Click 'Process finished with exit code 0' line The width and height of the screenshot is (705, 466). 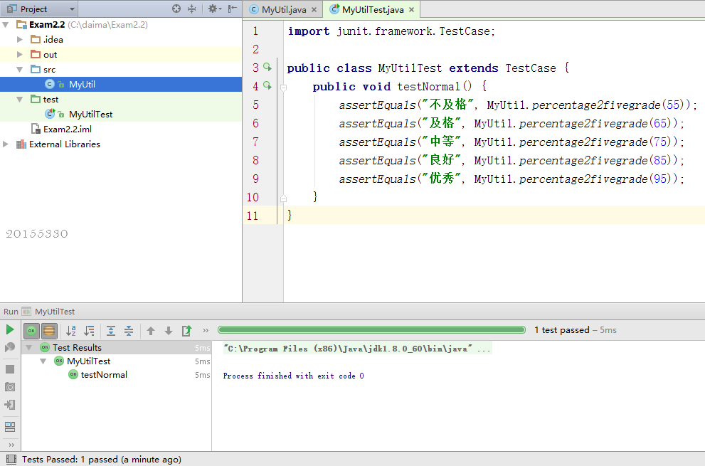[293, 376]
